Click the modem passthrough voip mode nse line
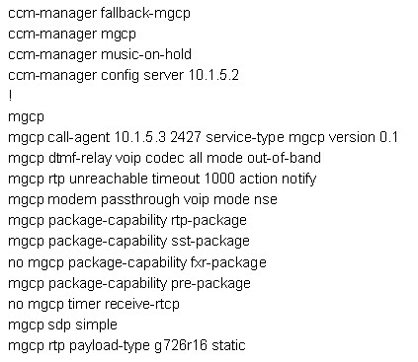The width and height of the screenshot is (418, 362). 142,199
